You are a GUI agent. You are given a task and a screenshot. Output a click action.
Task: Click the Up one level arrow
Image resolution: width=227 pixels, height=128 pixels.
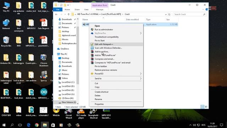click(68, 14)
